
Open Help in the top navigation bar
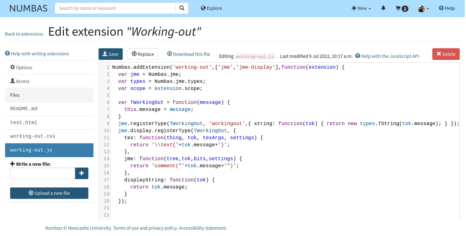point(447,8)
